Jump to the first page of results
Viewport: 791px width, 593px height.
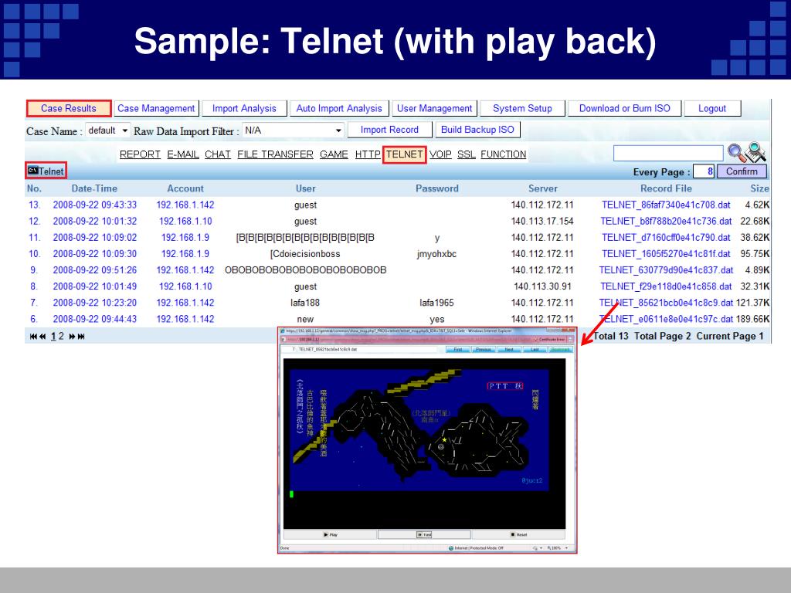(x=33, y=337)
